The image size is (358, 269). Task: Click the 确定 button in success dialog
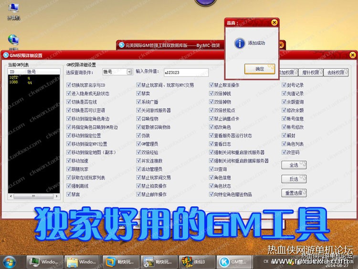pos(260,69)
